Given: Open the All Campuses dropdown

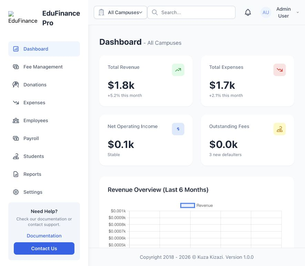Looking at the screenshot, I should 120,12.
